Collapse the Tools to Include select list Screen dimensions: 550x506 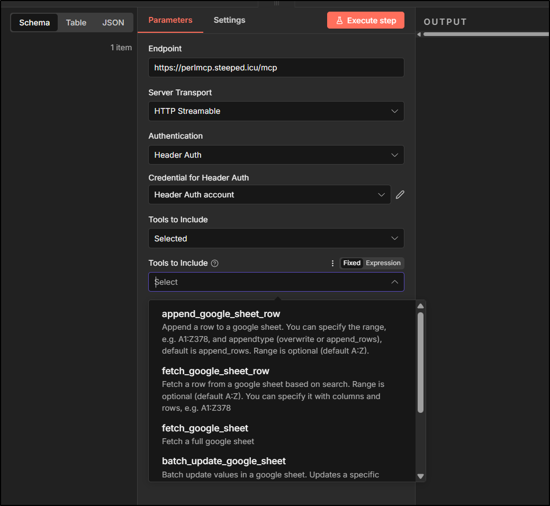tap(394, 282)
